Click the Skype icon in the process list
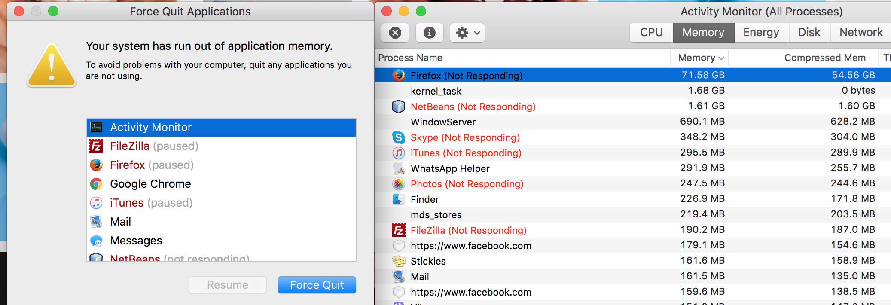This screenshot has height=305, width=891. tap(399, 137)
